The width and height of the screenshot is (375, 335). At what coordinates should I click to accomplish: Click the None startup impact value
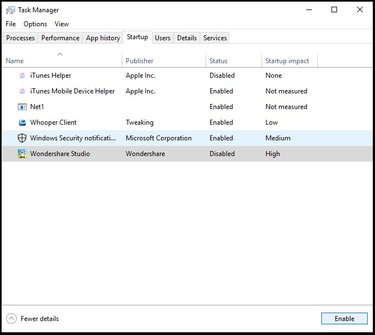coord(274,76)
